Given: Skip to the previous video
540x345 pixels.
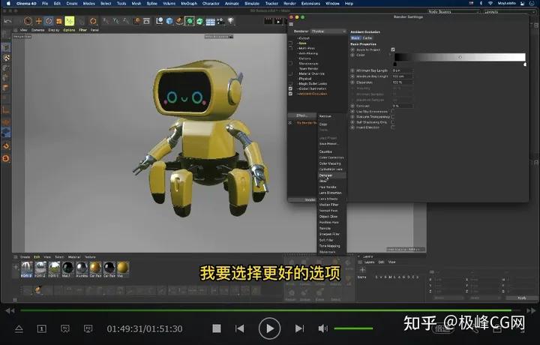Looking at the screenshot, I should pyautogui.click(x=240, y=328).
